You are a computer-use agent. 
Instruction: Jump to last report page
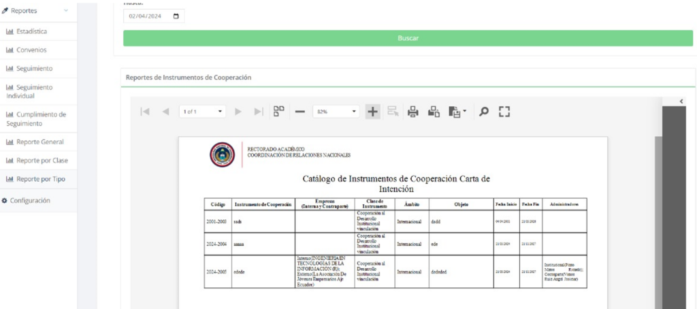259,112
